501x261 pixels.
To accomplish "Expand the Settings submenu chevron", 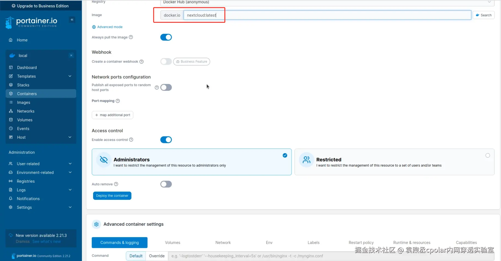I will click(70, 207).
